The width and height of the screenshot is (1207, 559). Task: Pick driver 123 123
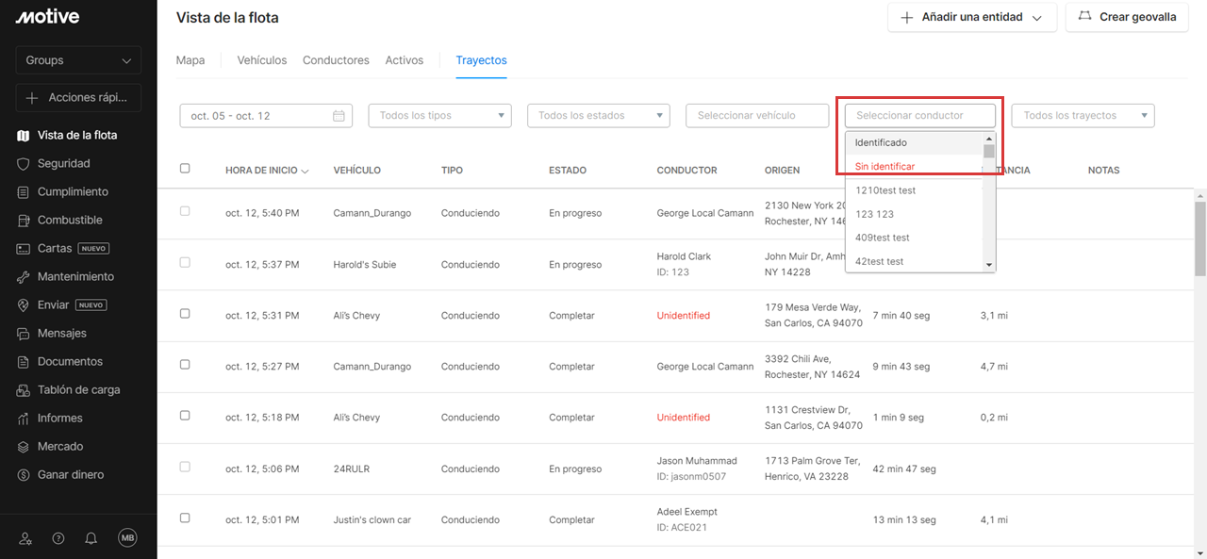pyautogui.click(x=913, y=214)
